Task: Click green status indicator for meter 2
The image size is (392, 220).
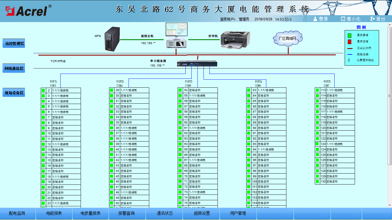Action: point(43,91)
